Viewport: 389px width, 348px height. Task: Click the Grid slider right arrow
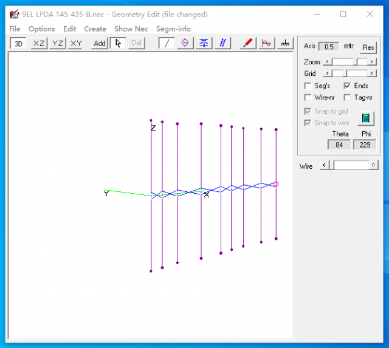pos(371,73)
